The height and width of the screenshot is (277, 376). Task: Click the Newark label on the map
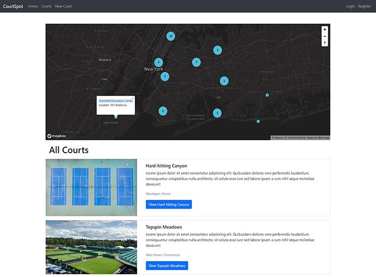(x=105, y=60)
